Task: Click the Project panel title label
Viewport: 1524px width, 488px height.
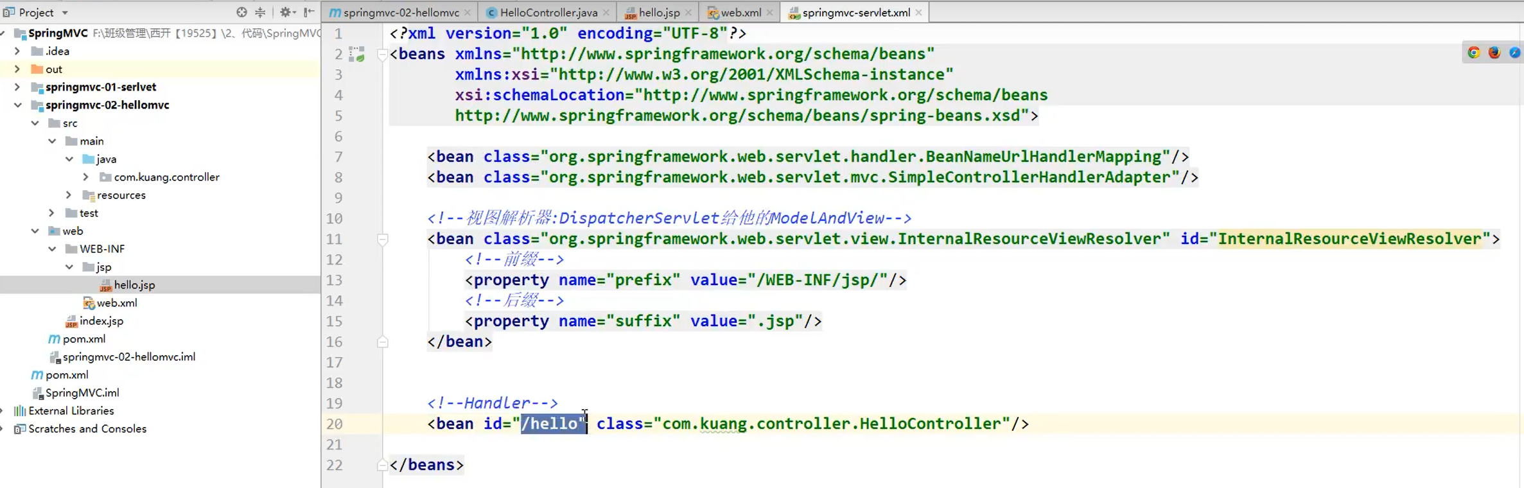Action: tap(36, 13)
